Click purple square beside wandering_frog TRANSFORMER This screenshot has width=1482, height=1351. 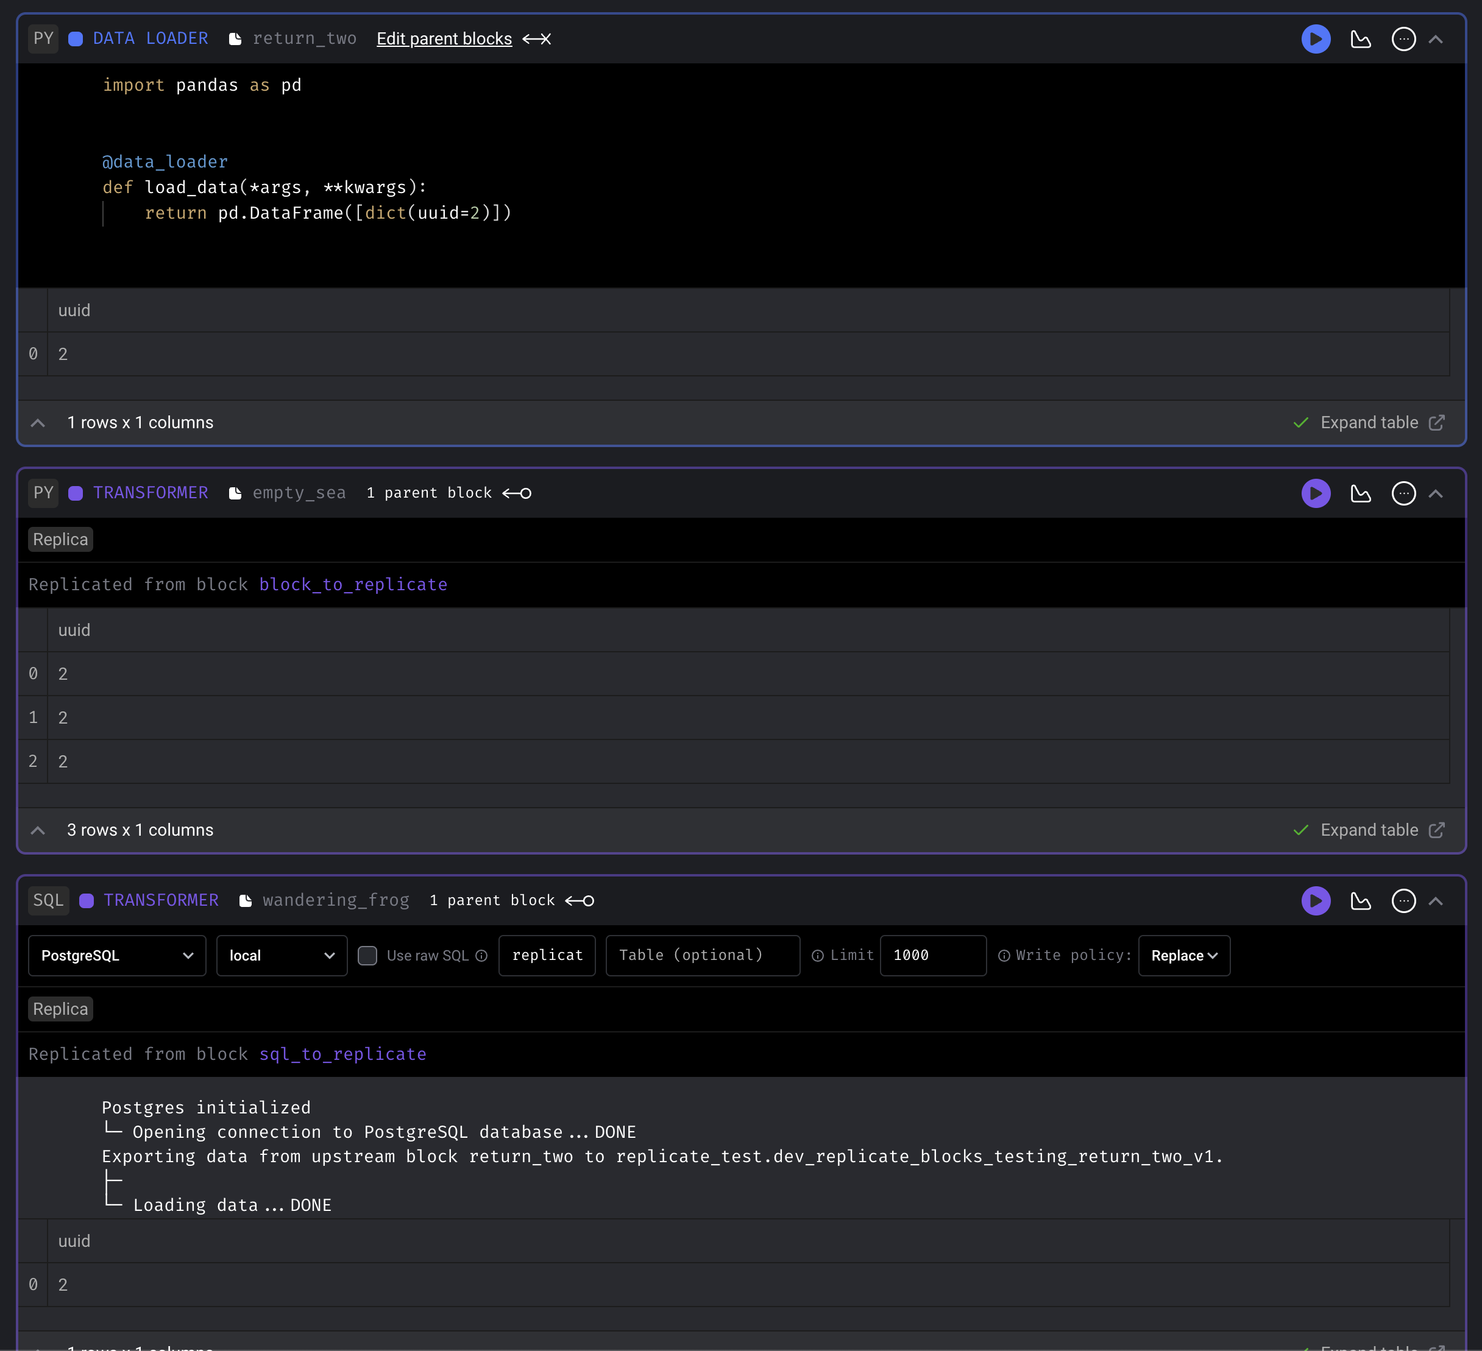click(x=86, y=901)
